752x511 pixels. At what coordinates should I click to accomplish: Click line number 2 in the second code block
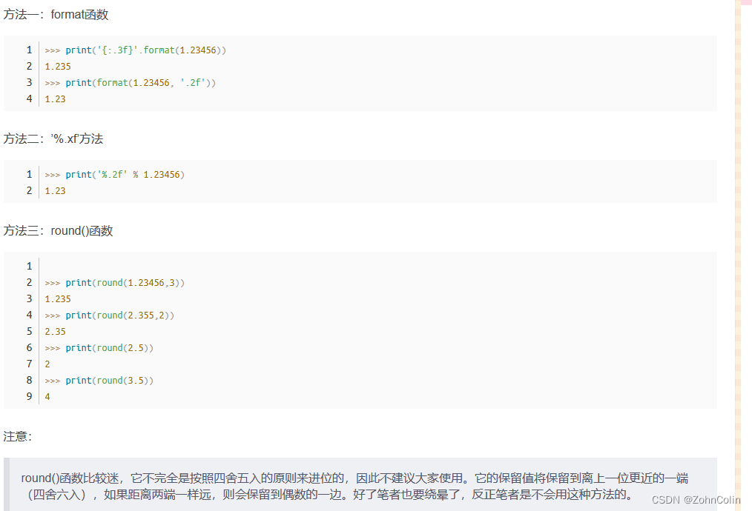(29, 190)
